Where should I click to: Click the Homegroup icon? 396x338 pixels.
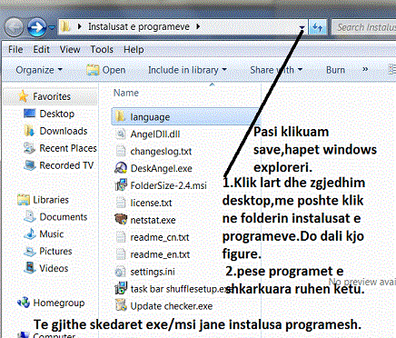coord(24,303)
